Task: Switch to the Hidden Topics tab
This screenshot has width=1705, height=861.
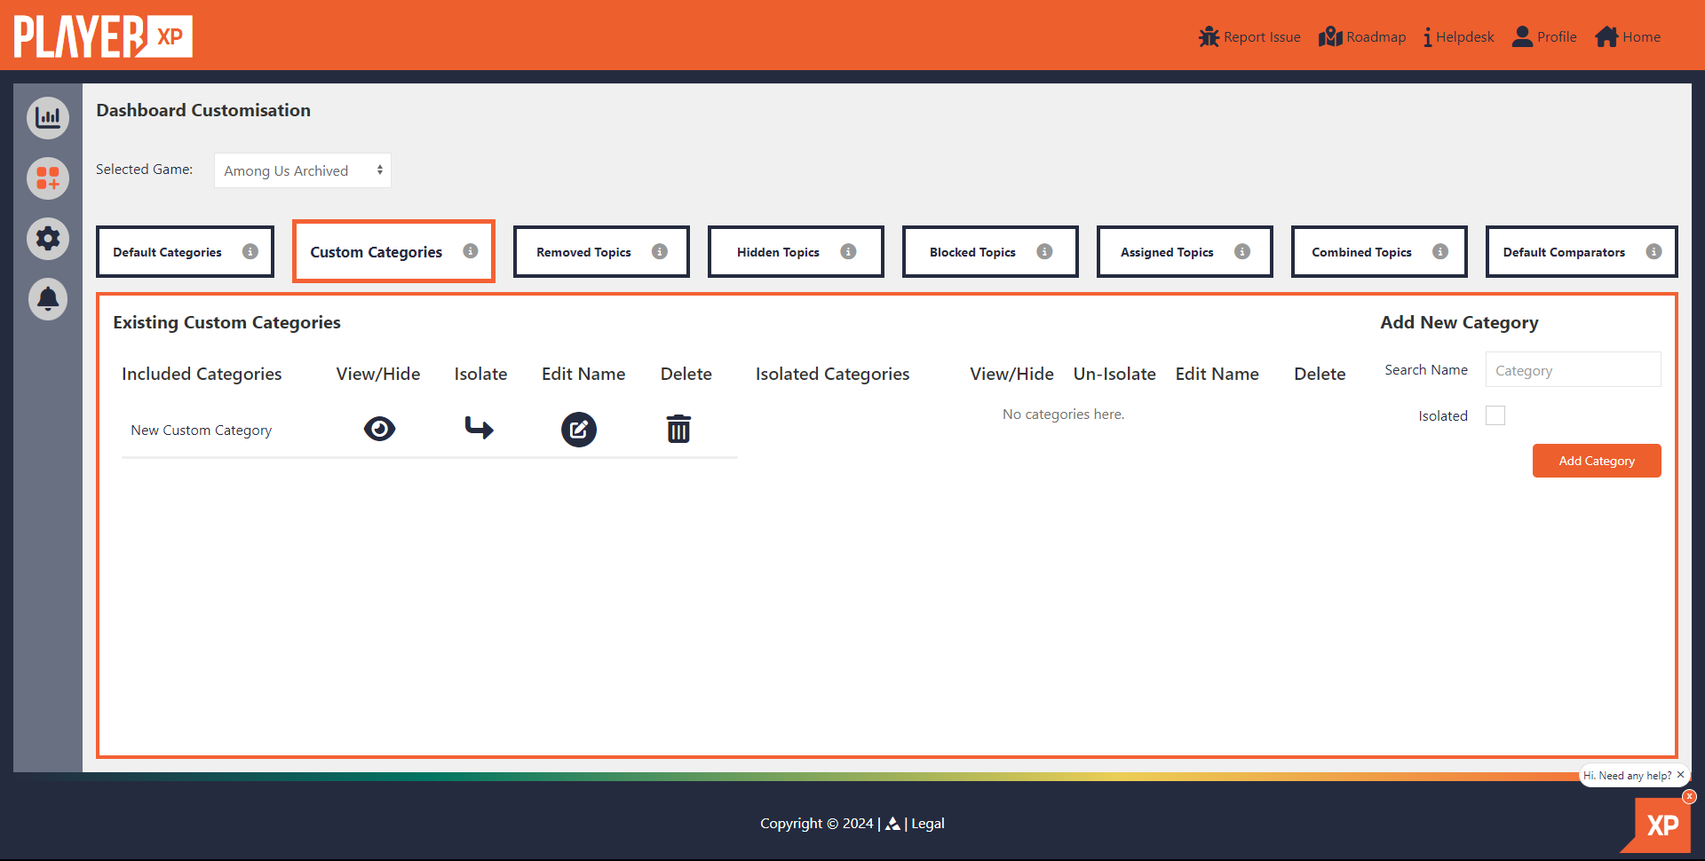Action: tap(796, 252)
